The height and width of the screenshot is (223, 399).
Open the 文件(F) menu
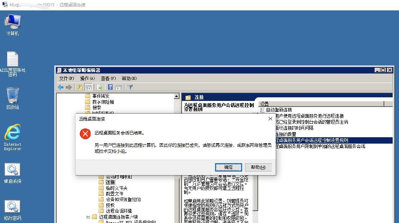66,78
